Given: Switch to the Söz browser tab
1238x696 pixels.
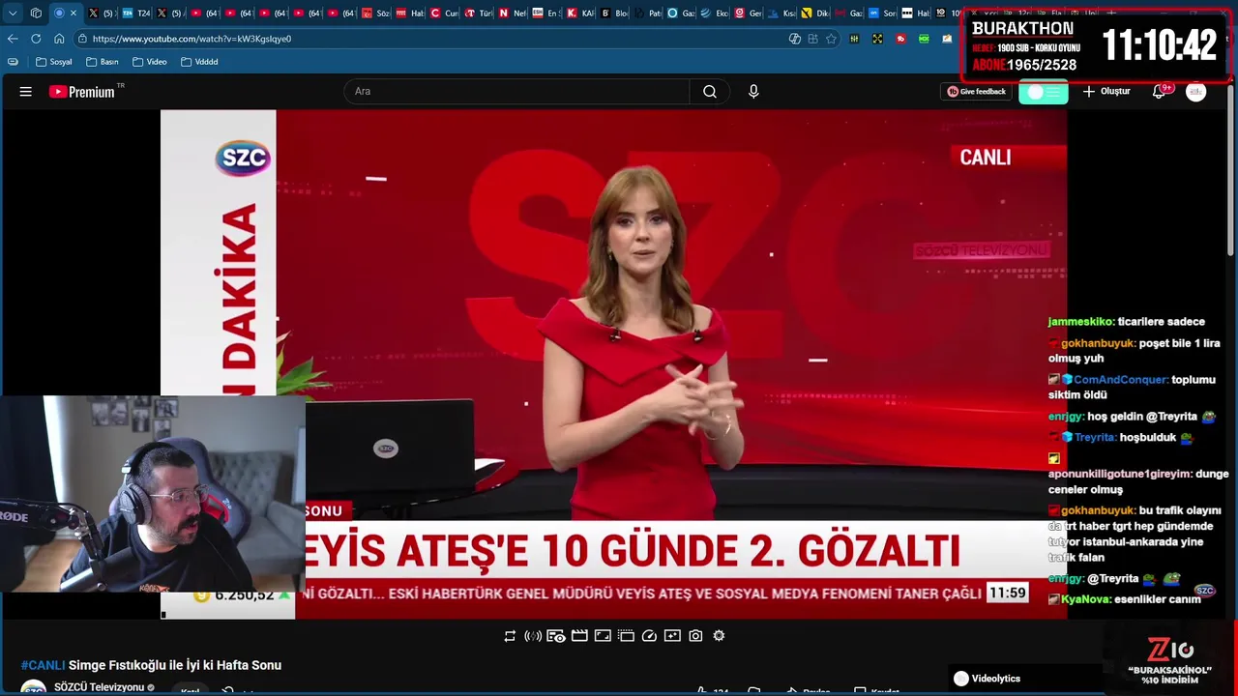Looking at the screenshot, I should click(x=375, y=14).
